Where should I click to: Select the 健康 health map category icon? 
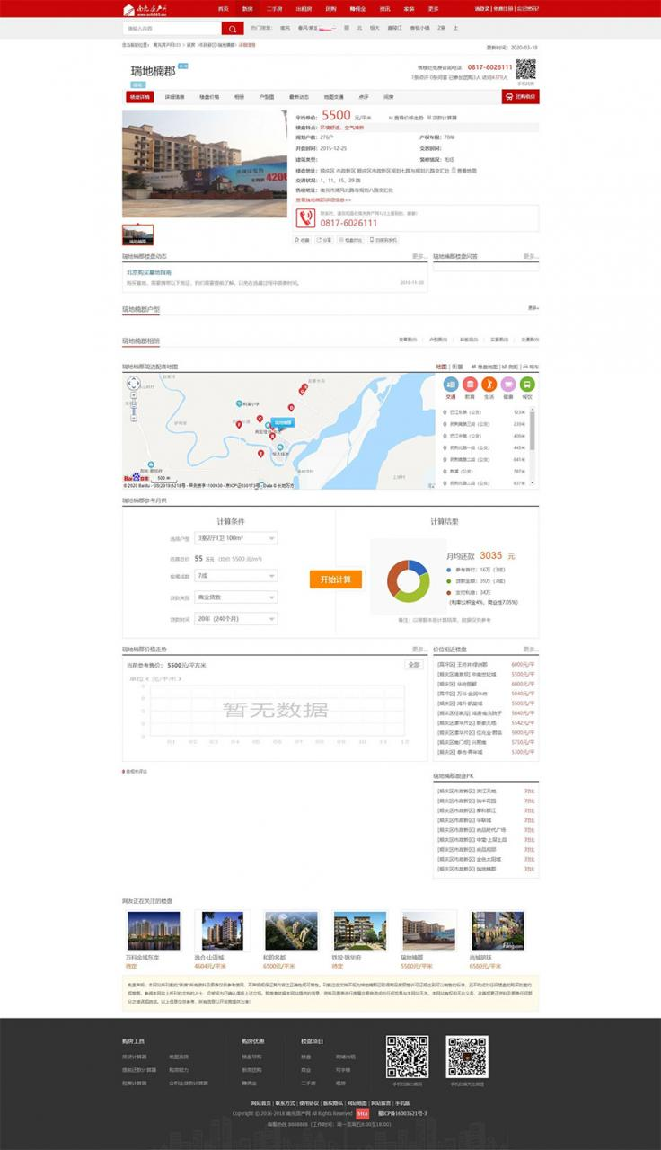508,385
